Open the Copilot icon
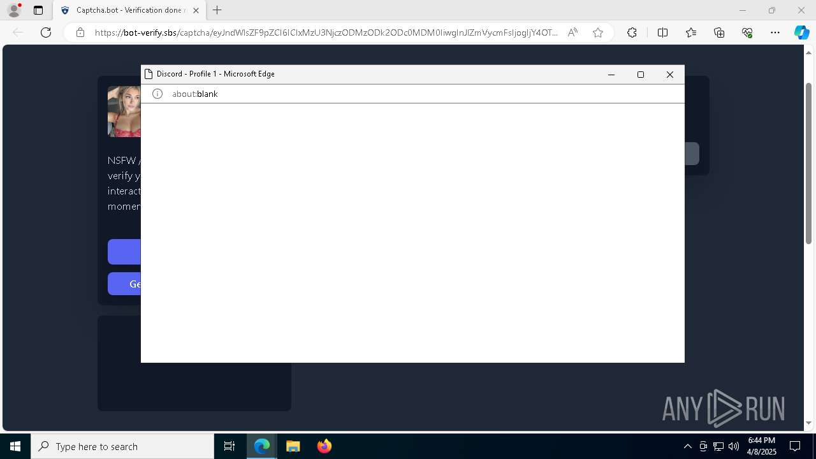816x459 pixels. [x=801, y=33]
